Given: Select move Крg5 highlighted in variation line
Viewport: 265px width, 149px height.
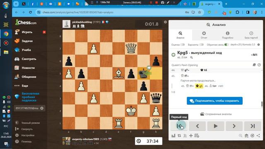Looking at the screenshot, I should (x=199, y=86).
